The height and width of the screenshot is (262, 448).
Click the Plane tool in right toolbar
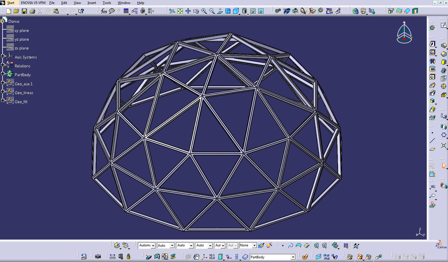point(432,149)
